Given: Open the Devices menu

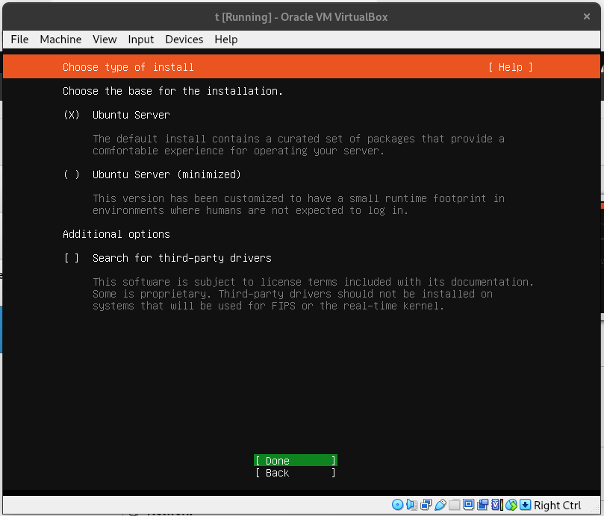Looking at the screenshot, I should click(184, 40).
